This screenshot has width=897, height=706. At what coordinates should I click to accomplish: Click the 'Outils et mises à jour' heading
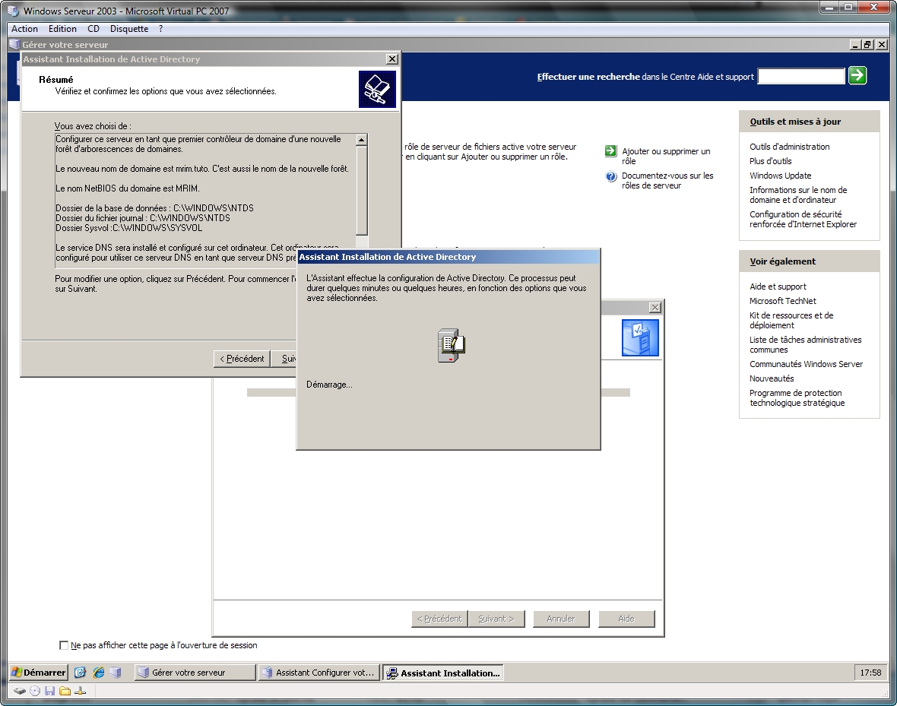795,122
